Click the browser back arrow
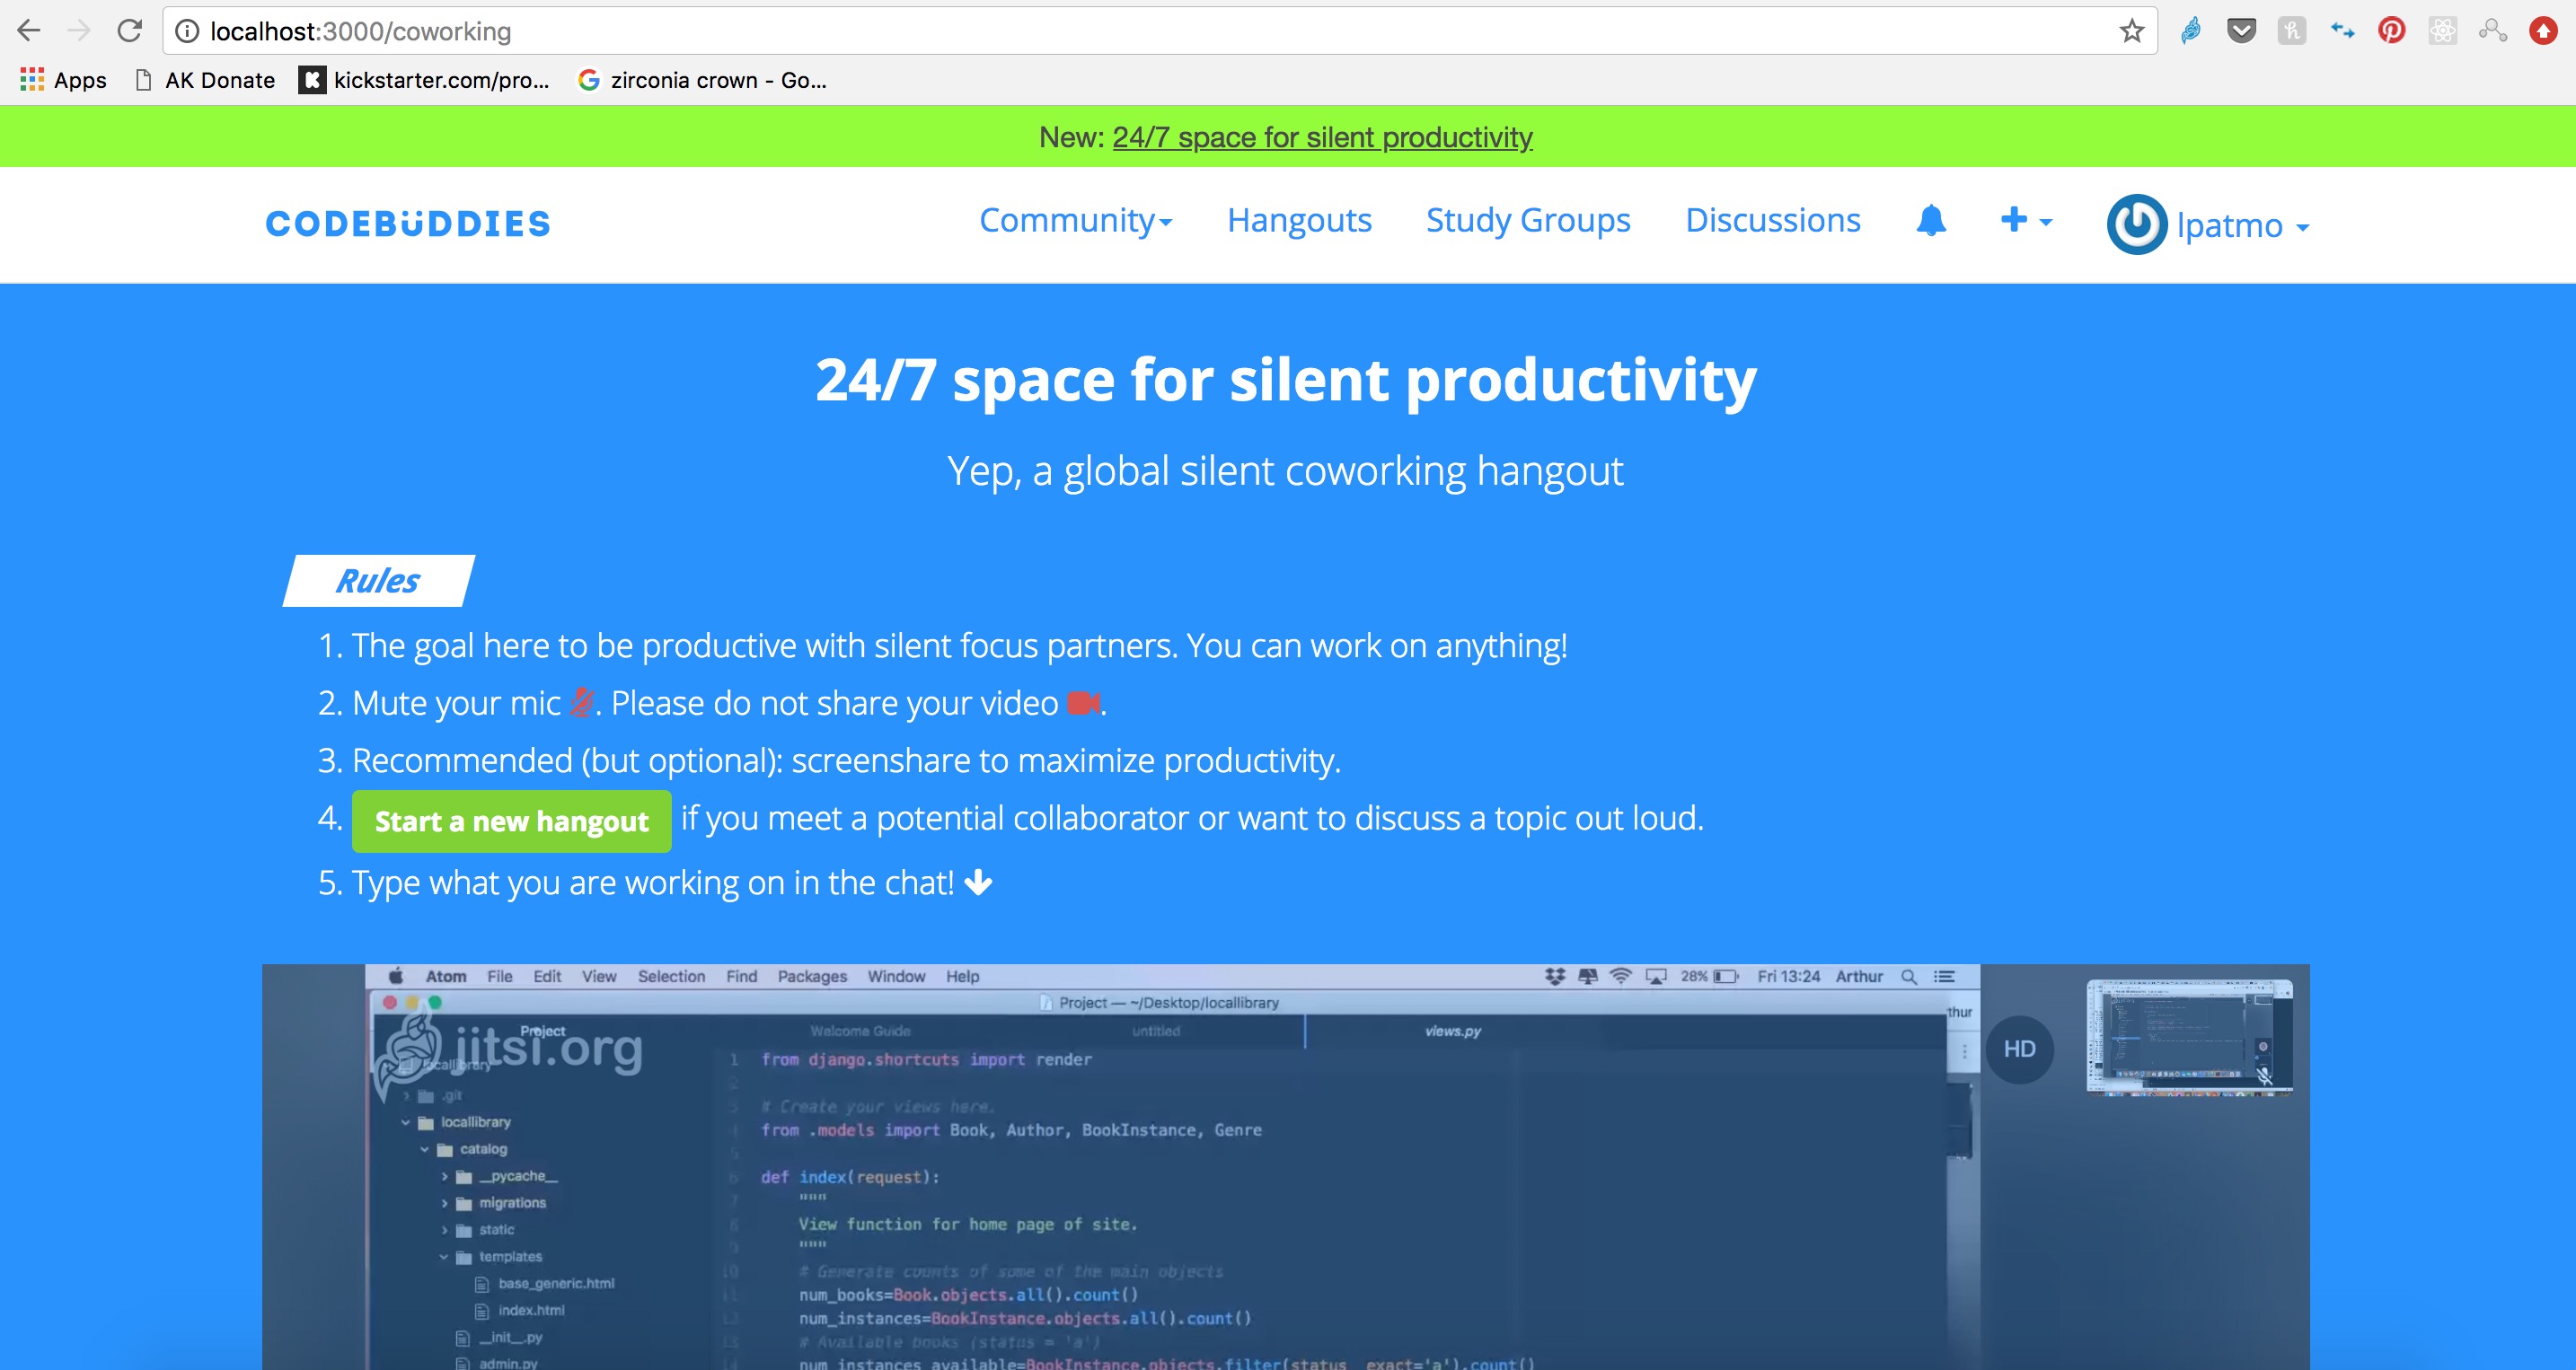 click(x=29, y=31)
